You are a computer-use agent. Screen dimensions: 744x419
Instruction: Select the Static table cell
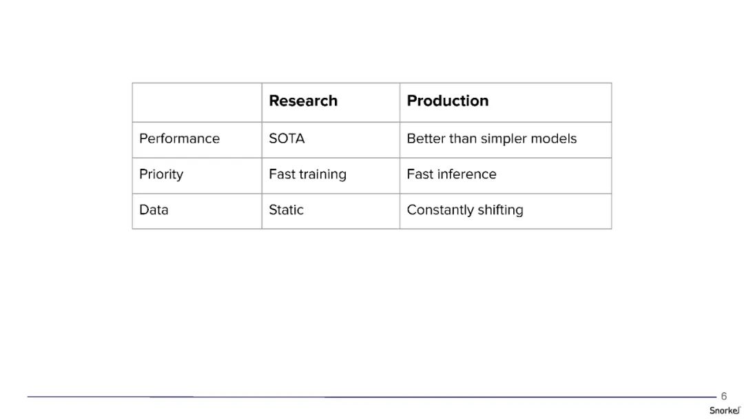(286, 210)
